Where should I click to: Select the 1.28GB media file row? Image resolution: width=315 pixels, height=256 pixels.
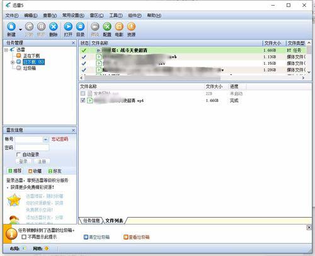193,70
